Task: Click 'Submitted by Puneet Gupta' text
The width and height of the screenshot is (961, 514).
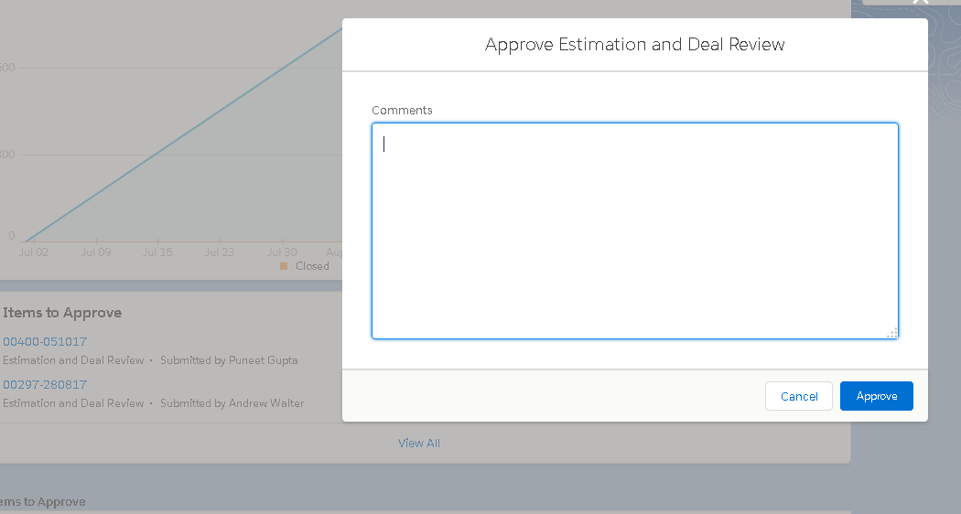Action: coord(229,360)
